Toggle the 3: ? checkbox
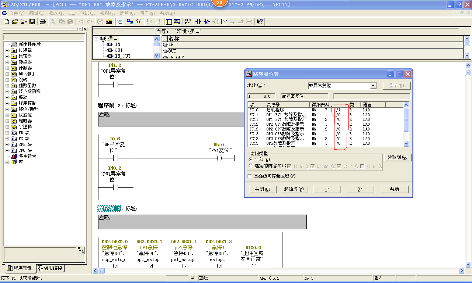 pyautogui.click(x=339, y=166)
